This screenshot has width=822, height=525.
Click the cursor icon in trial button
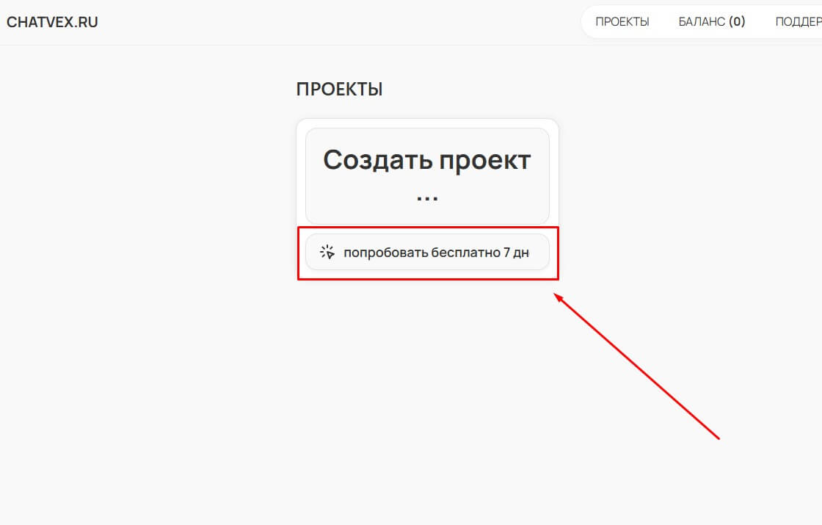click(x=327, y=252)
